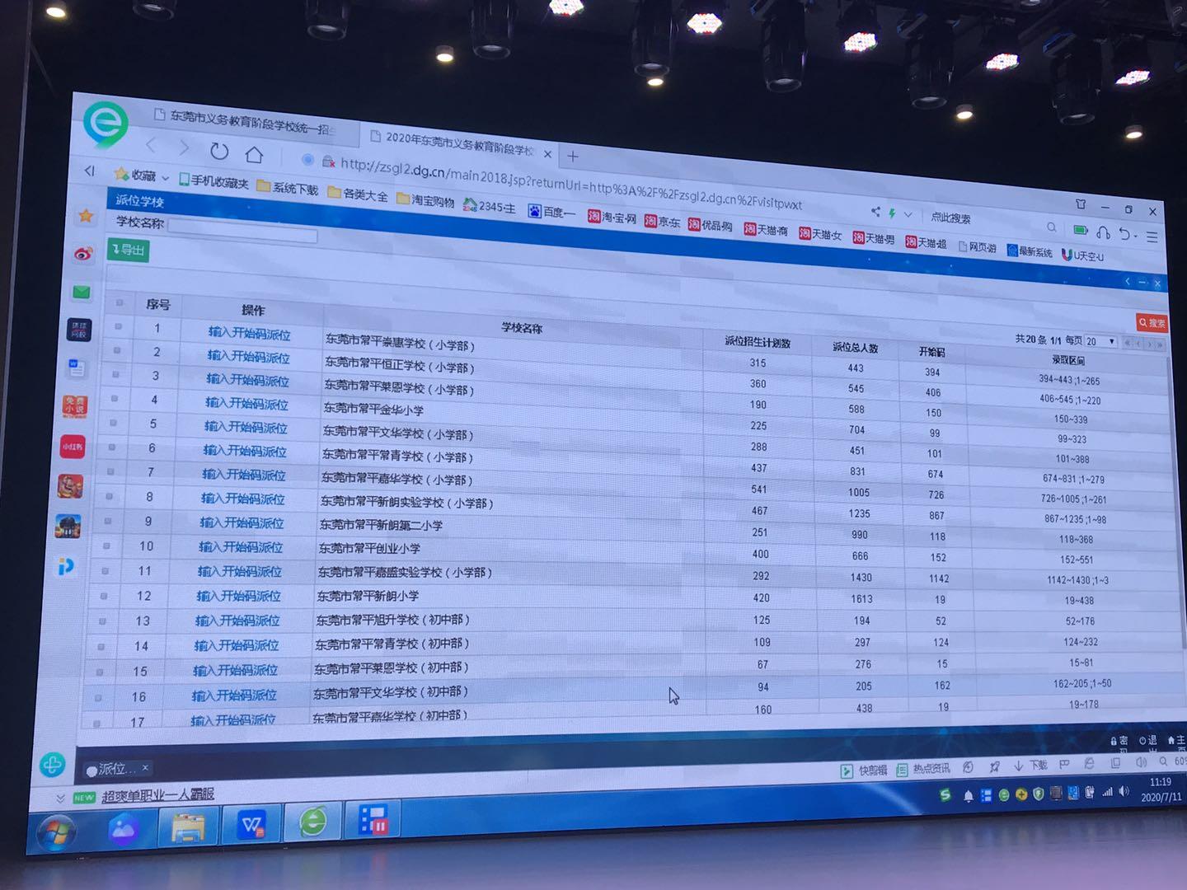Click 输入开始码派位 link for row 5
This screenshot has height=890, width=1187.
[246, 427]
